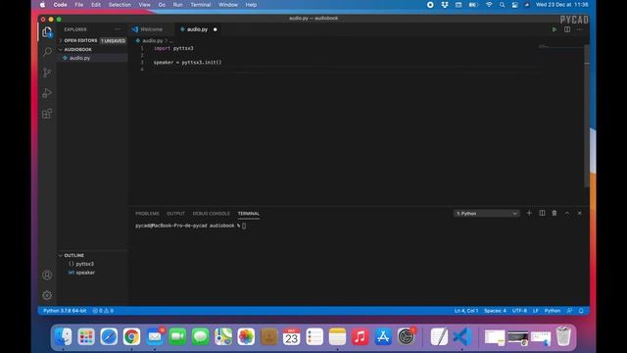627x353 pixels.
Task: Open App Store from the Dock
Action: point(383,336)
